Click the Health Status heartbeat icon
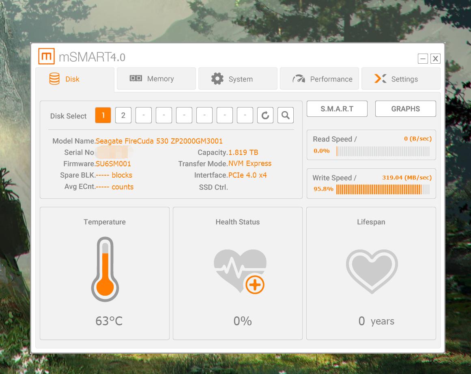 [240, 271]
